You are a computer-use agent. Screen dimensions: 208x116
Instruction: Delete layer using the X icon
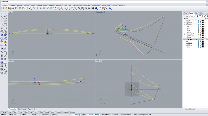coord(190,16)
